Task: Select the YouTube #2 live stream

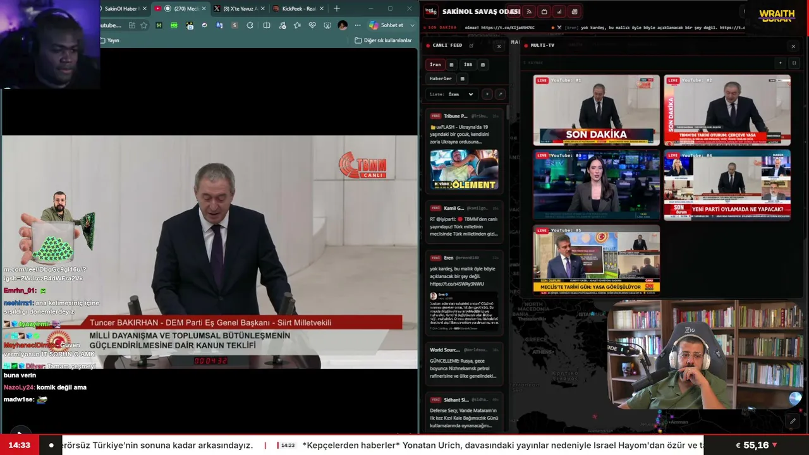Action: click(x=727, y=111)
